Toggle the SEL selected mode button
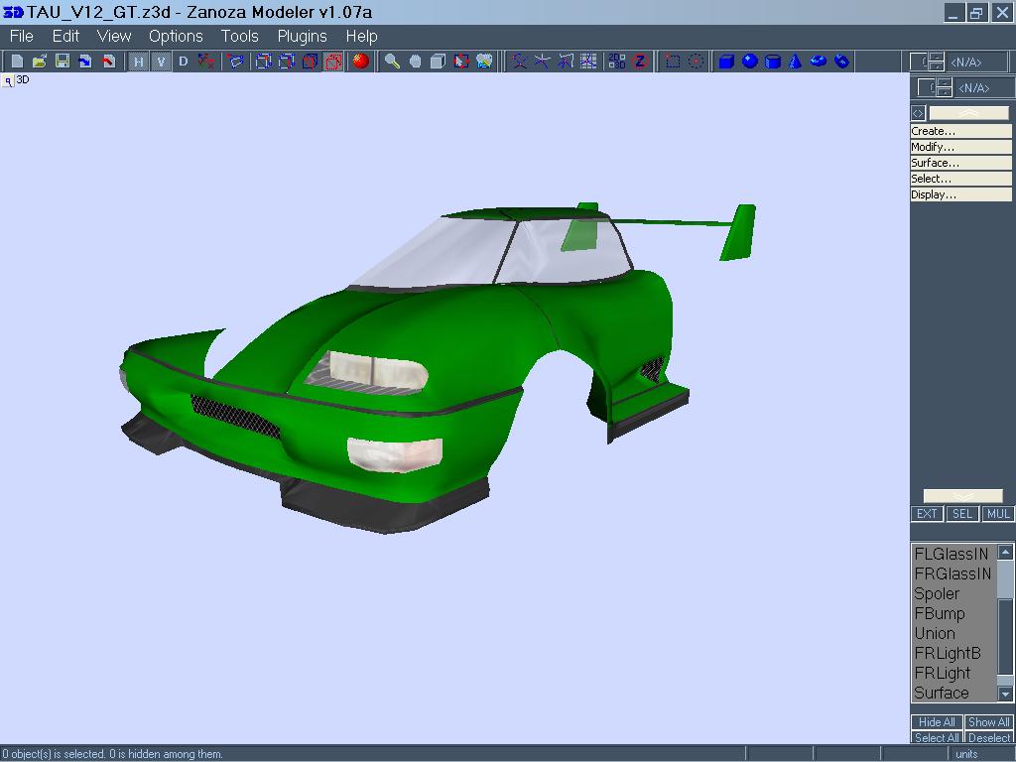This screenshot has width=1016, height=762. [961, 513]
